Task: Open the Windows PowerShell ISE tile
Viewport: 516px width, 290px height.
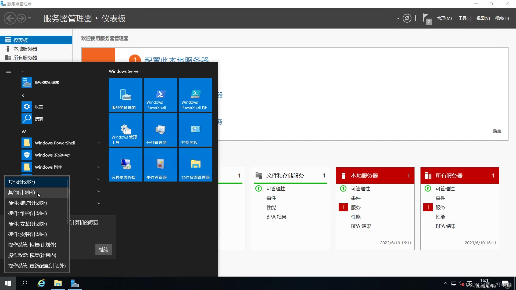Action: (x=195, y=95)
